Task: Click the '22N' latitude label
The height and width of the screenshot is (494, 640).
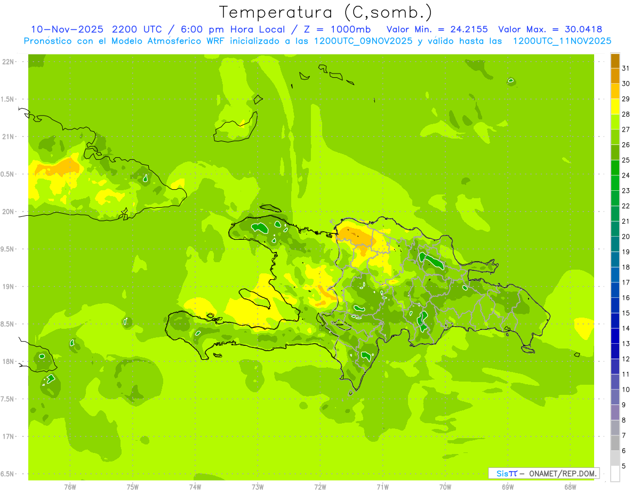Action: (x=7, y=62)
